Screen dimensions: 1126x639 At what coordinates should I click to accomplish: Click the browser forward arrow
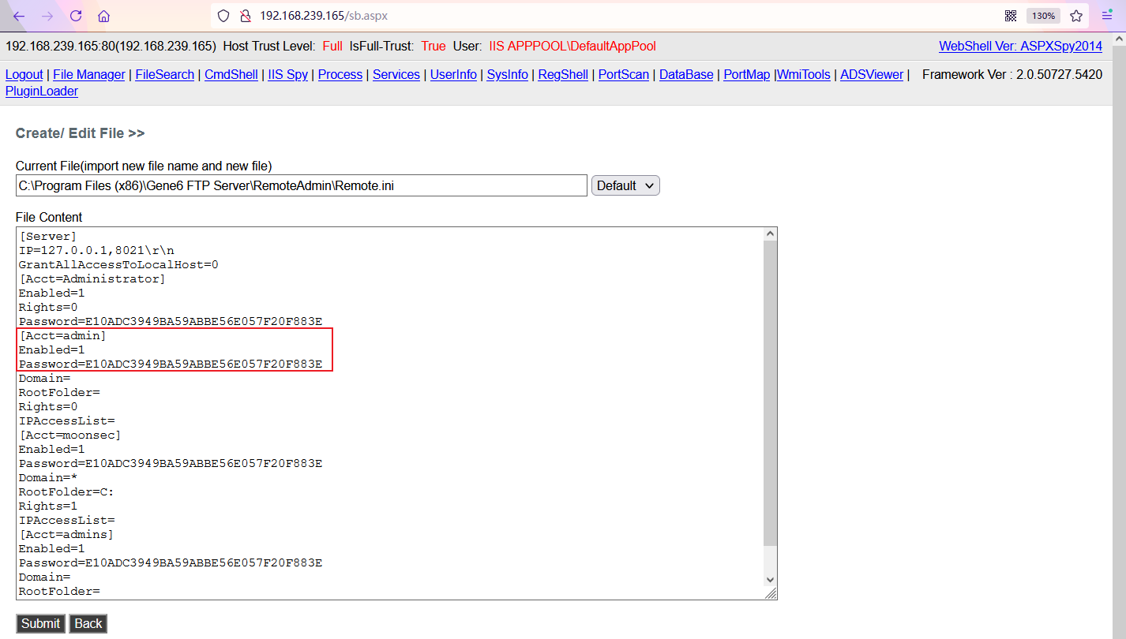(47, 16)
